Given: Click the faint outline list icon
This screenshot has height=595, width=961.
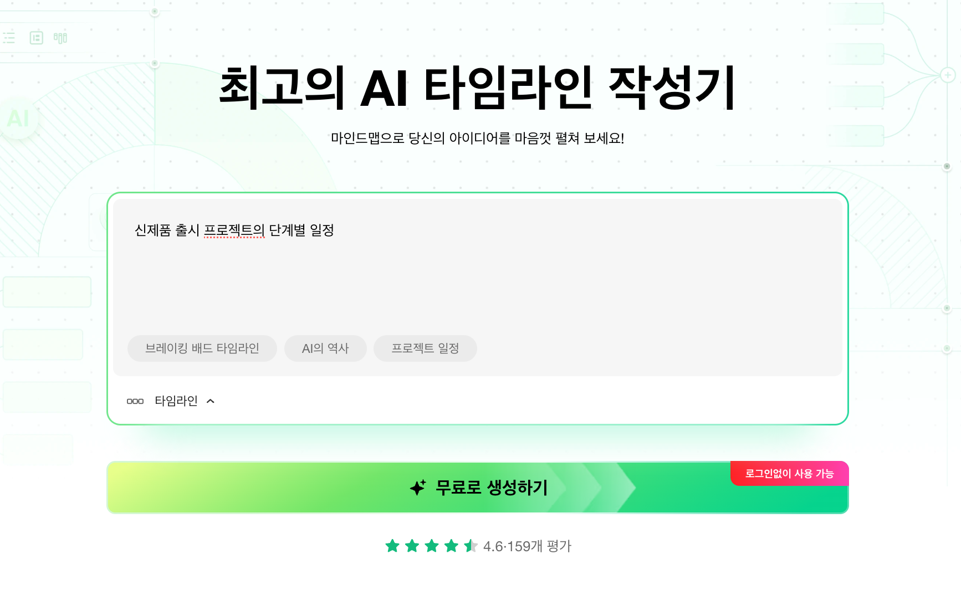Looking at the screenshot, I should [9, 38].
